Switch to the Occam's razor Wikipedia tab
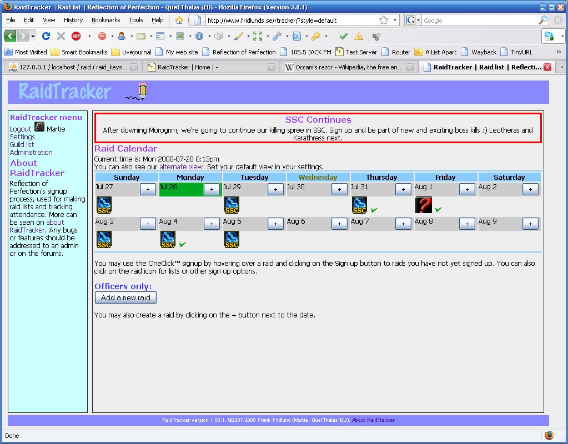This screenshot has height=444, width=568. (x=344, y=67)
